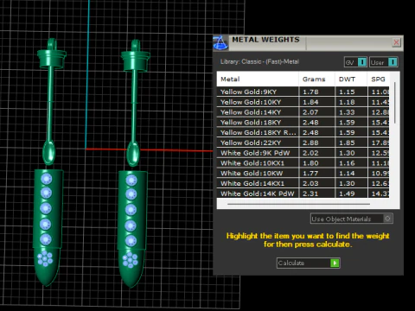
Task: Click the Metal column header
Action: pos(258,79)
